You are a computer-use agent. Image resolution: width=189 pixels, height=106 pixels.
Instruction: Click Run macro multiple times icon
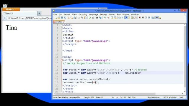click(x=149, y=18)
